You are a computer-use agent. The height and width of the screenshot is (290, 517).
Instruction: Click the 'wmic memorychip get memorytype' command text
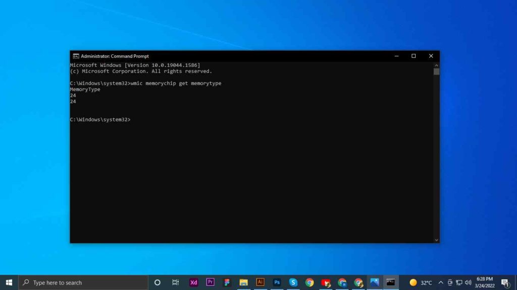pyautogui.click(x=176, y=84)
